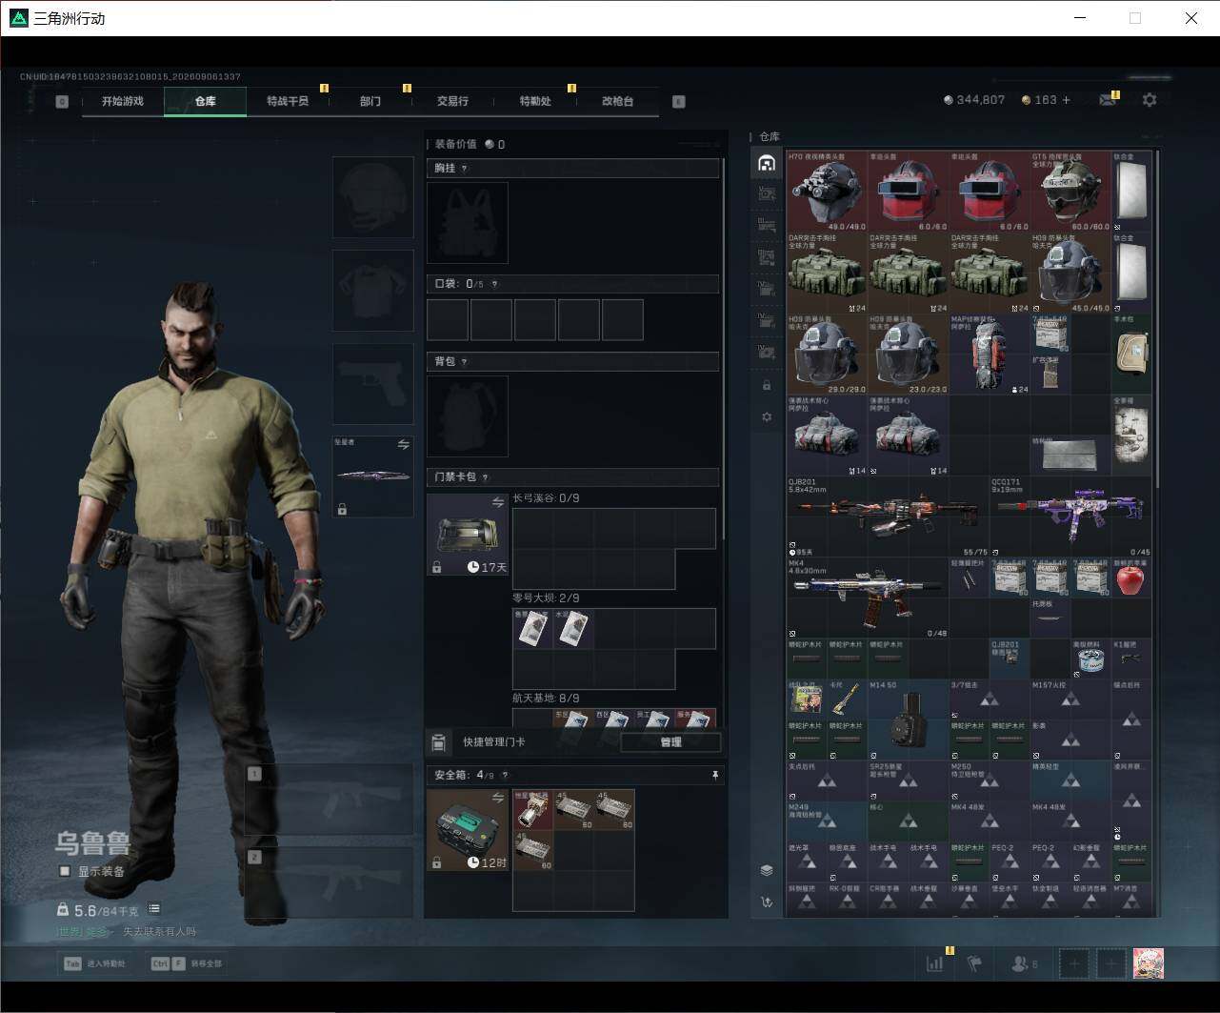Click the Tab 进入特勤处 shortcut button
Viewport: 1220px width, 1013px height.
point(95,963)
